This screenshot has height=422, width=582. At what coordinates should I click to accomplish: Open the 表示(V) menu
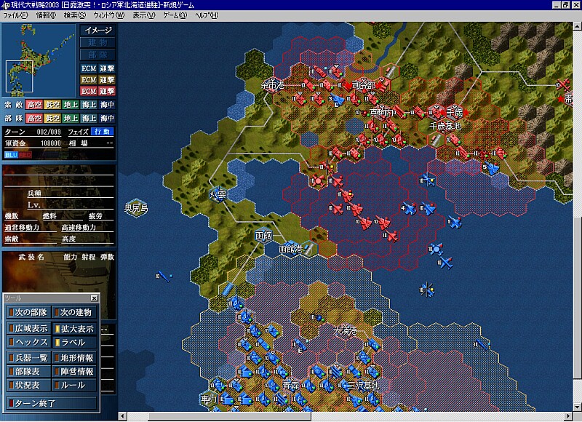pyautogui.click(x=143, y=15)
